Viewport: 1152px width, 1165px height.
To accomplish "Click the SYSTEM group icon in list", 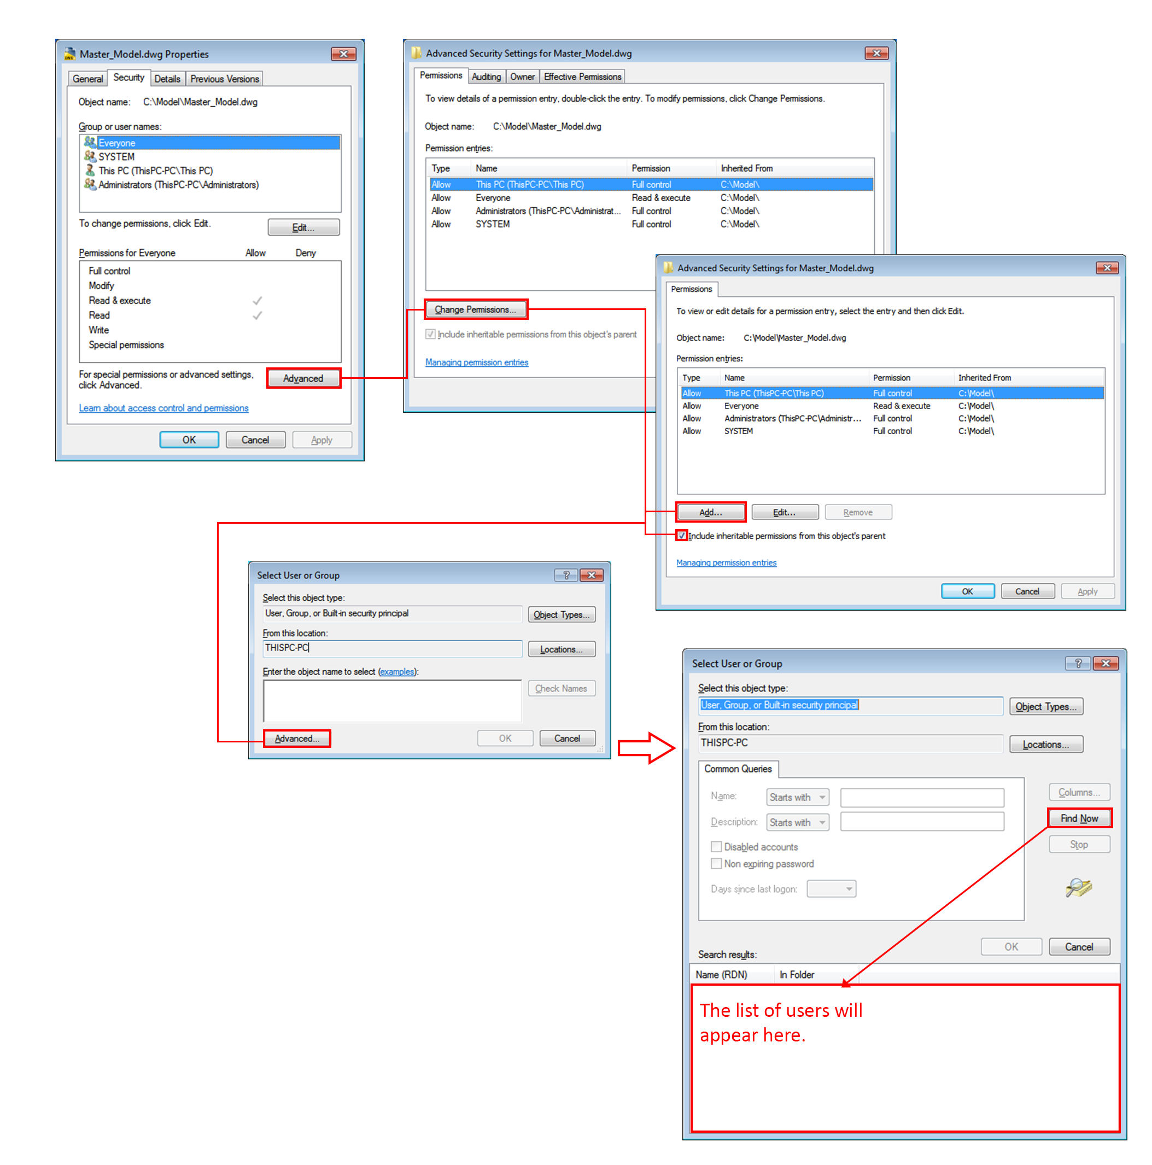I will [x=90, y=156].
